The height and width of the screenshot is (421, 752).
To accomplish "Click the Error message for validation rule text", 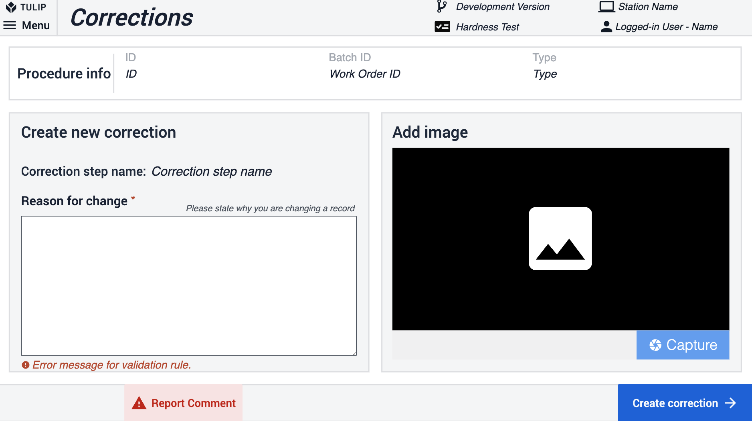I will [111, 365].
